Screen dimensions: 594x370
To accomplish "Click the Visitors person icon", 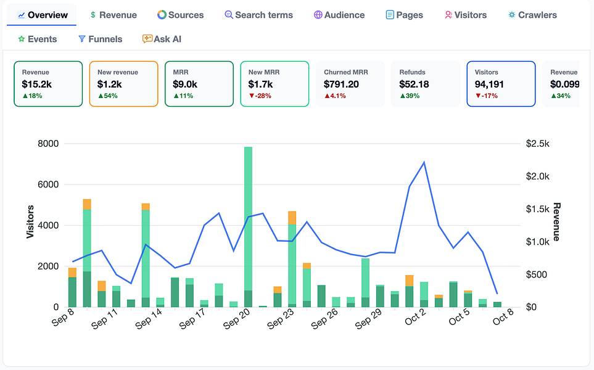I will point(448,15).
